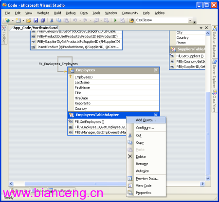Click SQL icon next to FillByManager query
Screen dimensions: 219x202
click(x=71, y=133)
